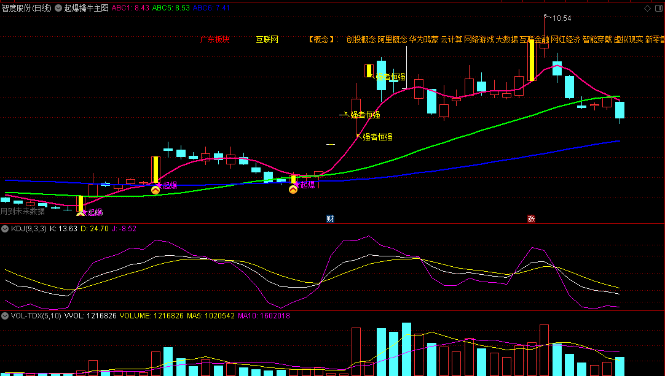Open the 创投概念 concept tag
The width and height of the screenshot is (665, 376).
pos(361,39)
